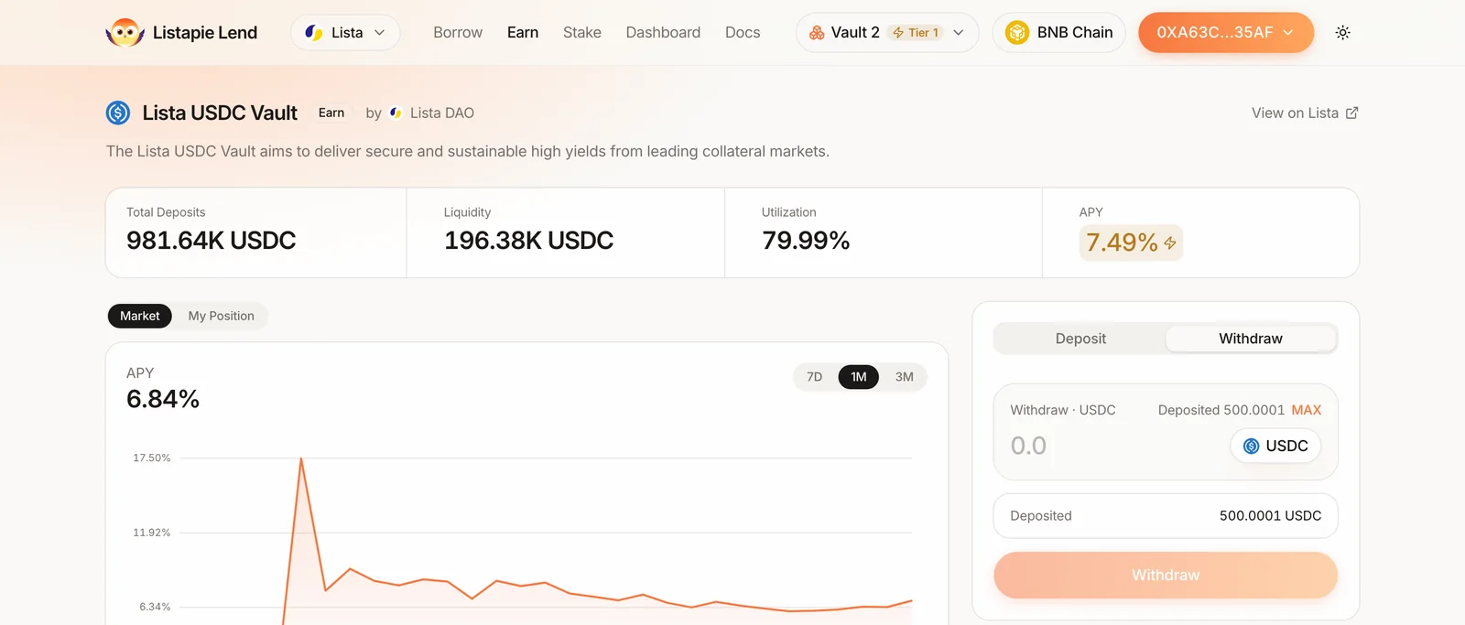Switch to the Market tab
Viewport: 1465px width, 625px height.
(x=140, y=316)
